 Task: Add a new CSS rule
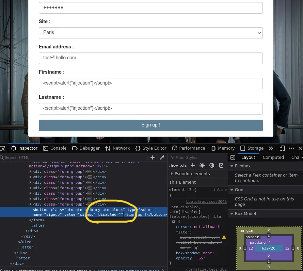click(x=193, y=165)
